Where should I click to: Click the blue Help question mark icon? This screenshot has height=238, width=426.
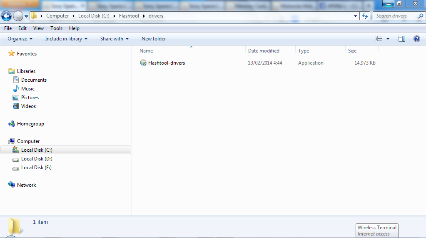(417, 39)
